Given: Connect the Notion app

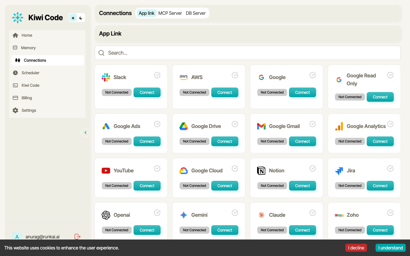Looking at the screenshot, I should pyautogui.click(x=302, y=186).
